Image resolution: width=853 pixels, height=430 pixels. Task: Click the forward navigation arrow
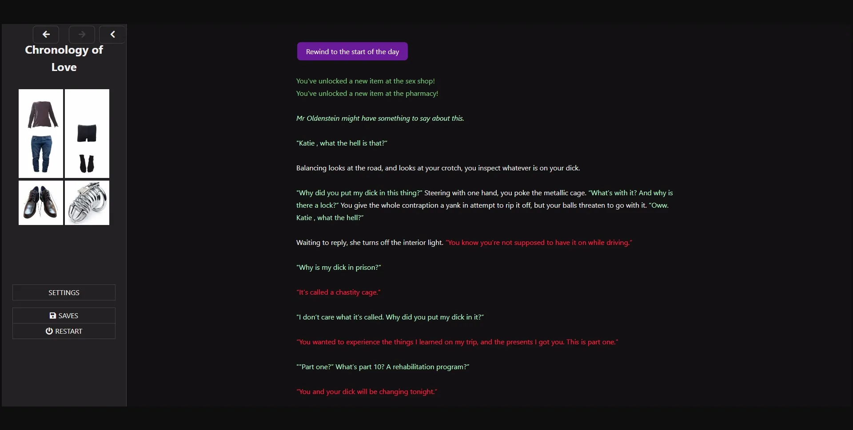(x=82, y=34)
